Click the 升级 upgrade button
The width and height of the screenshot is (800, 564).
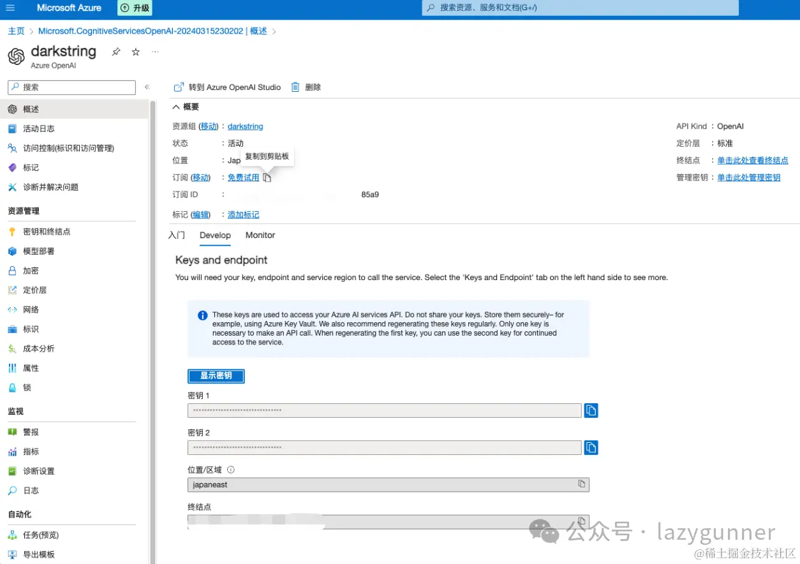135,8
